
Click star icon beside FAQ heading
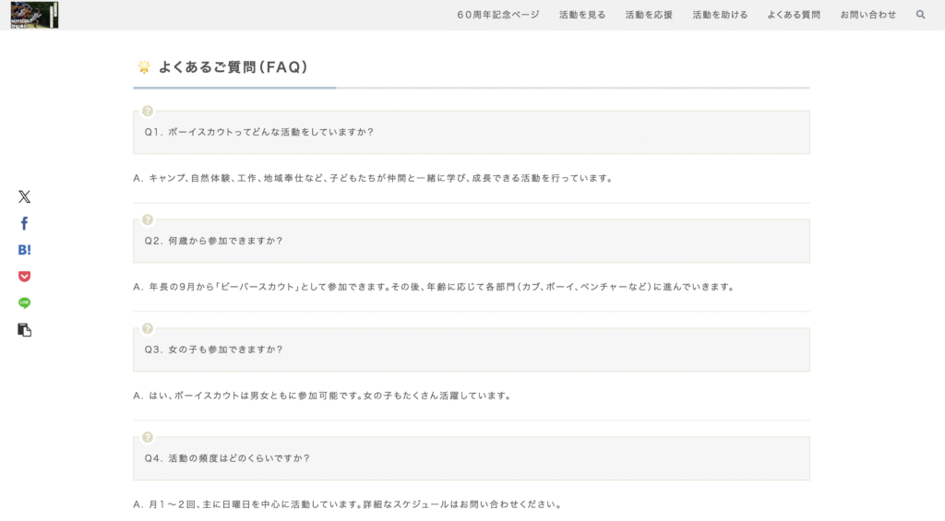(x=144, y=67)
